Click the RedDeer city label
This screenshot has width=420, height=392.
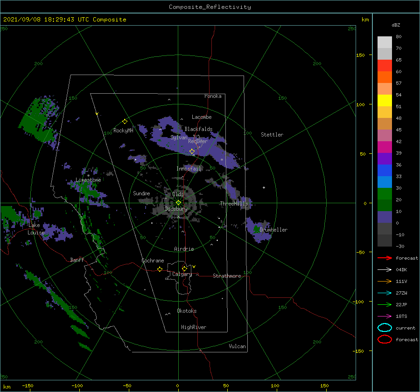198,141
